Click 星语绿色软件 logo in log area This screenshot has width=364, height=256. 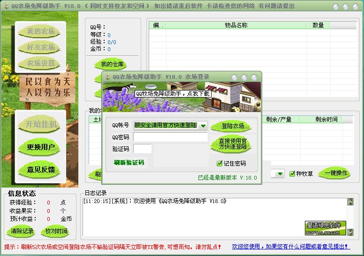tap(325, 228)
